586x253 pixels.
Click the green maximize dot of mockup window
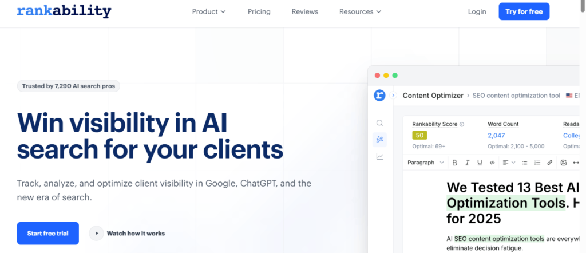coord(395,76)
